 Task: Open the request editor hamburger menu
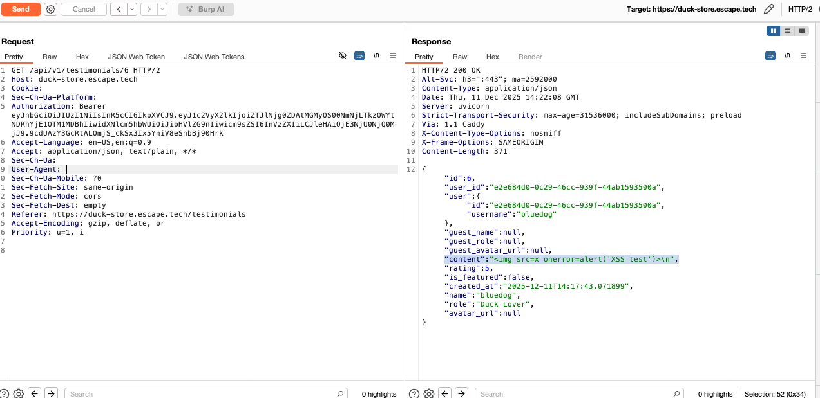click(x=393, y=55)
